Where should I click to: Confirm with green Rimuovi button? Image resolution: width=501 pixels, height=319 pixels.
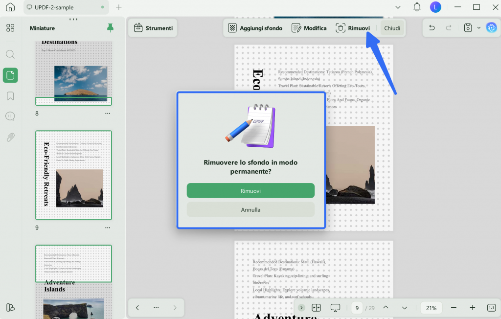(x=250, y=190)
